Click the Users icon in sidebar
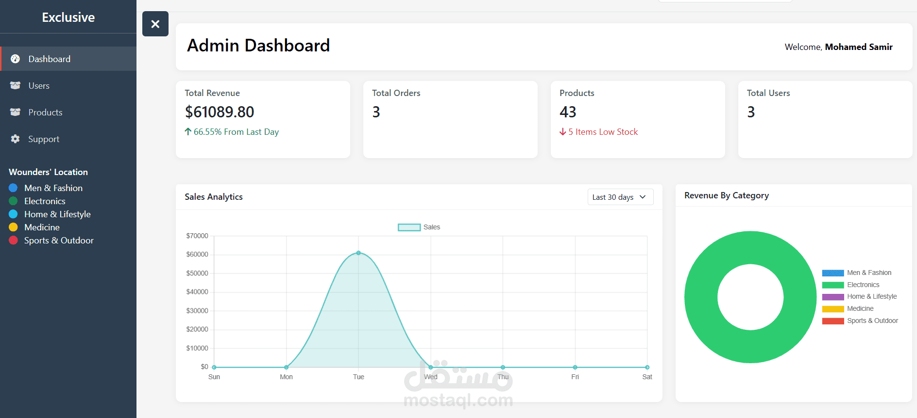Screen dimensions: 917x418 point(16,85)
